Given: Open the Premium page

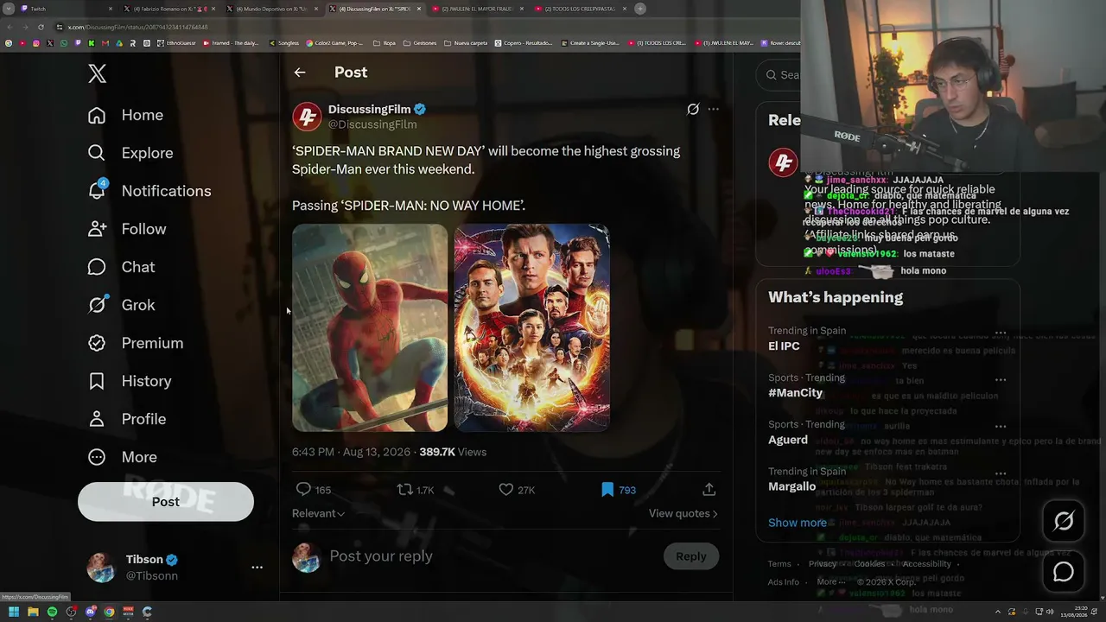Looking at the screenshot, I should [x=136, y=343].
